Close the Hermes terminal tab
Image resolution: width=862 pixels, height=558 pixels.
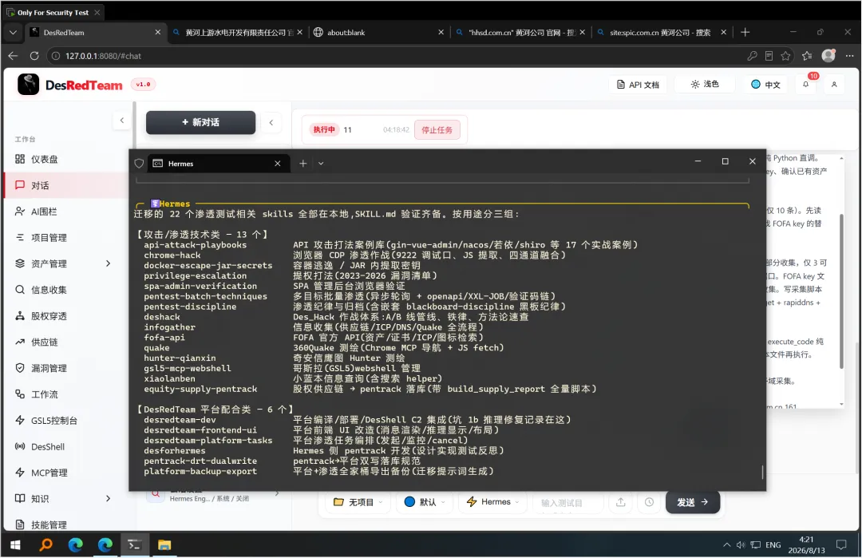coord(278,164)
